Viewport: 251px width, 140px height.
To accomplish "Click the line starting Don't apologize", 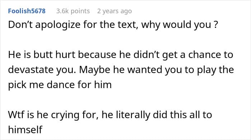I will click(113, 25).
